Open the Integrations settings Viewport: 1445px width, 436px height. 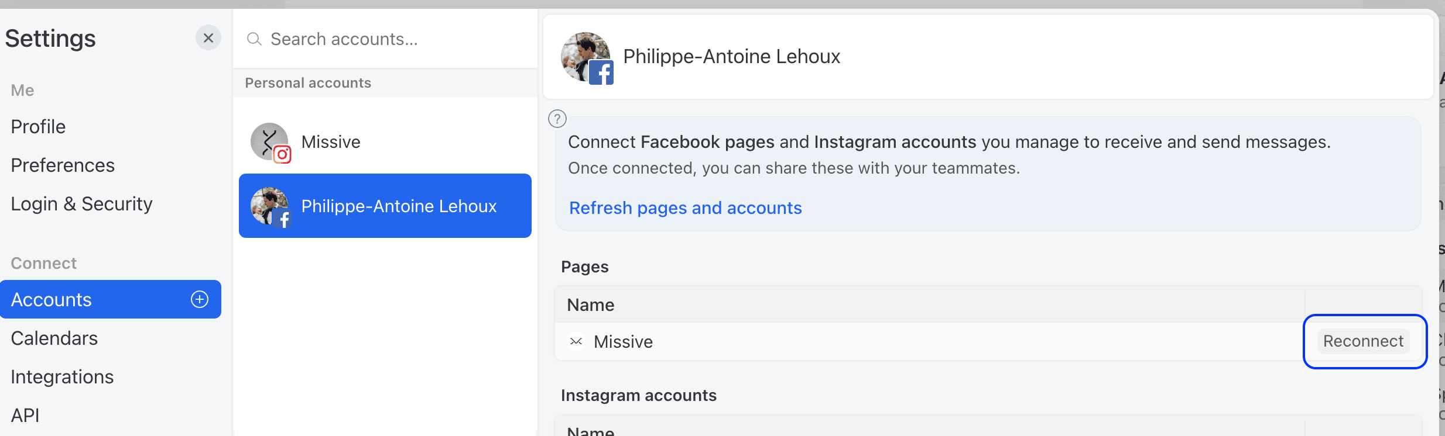pyautogui.click(x=62, y=377)
